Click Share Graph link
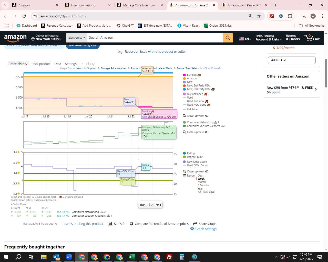 click(x=205, y=224)
